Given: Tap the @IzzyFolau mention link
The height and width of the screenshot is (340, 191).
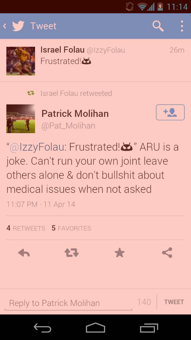Looking at the screenshot, I should point(36,147).
